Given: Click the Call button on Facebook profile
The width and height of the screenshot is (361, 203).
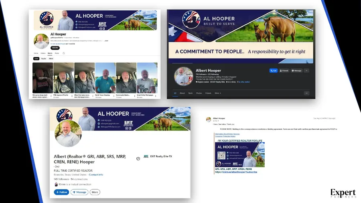Looking at the screenshot, I should coord(274,71).
